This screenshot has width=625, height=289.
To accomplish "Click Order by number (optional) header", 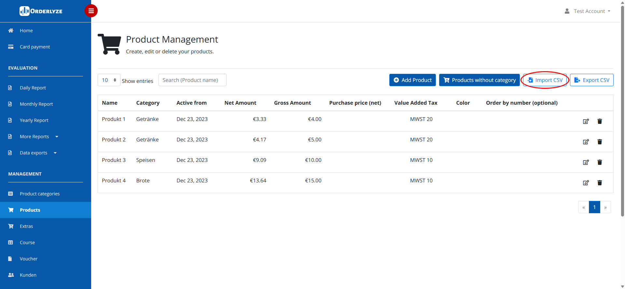I will 522,103.
